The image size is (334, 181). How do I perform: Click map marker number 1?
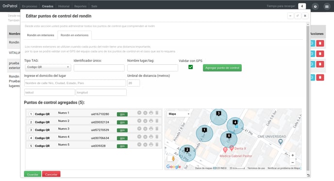(204, 130)
